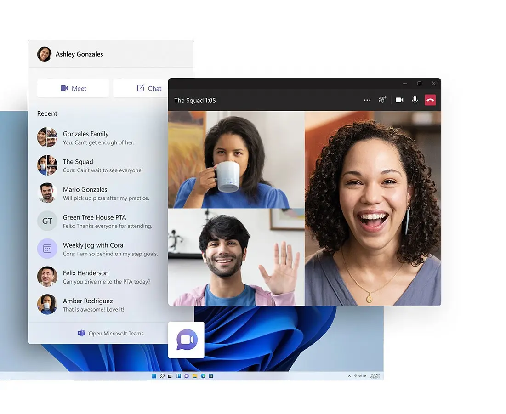
Task: Open More options in the call toolbar
Action: pos(367,100)
